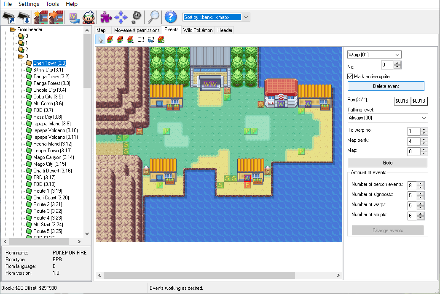Decrease Number of scripts value
The height and width of the screenshot is (294, 440).
(420, 217)
